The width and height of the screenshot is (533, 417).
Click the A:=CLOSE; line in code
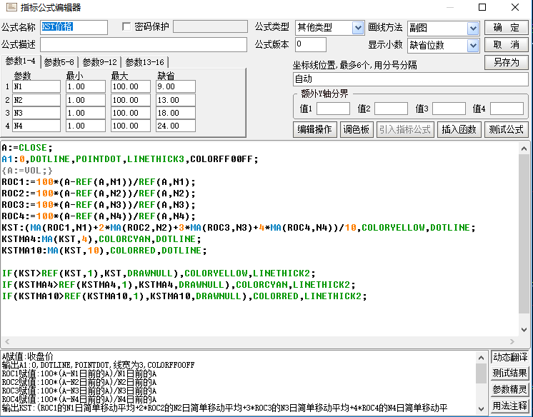pyautogui.click(x=27, y=148)
